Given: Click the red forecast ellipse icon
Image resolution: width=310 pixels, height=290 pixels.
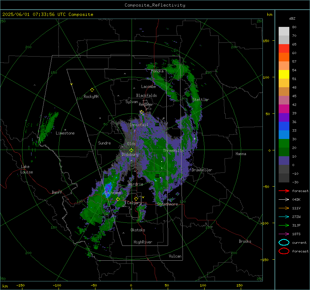Looking at the screenshot, I should point(284,251).
